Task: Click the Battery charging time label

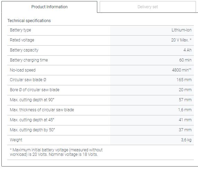Action: point(29,60)
